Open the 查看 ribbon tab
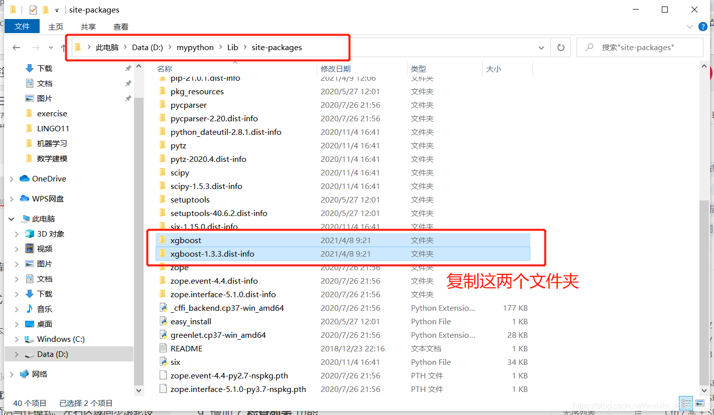Screen dimensions: 714x415 [x=121, y=27]
